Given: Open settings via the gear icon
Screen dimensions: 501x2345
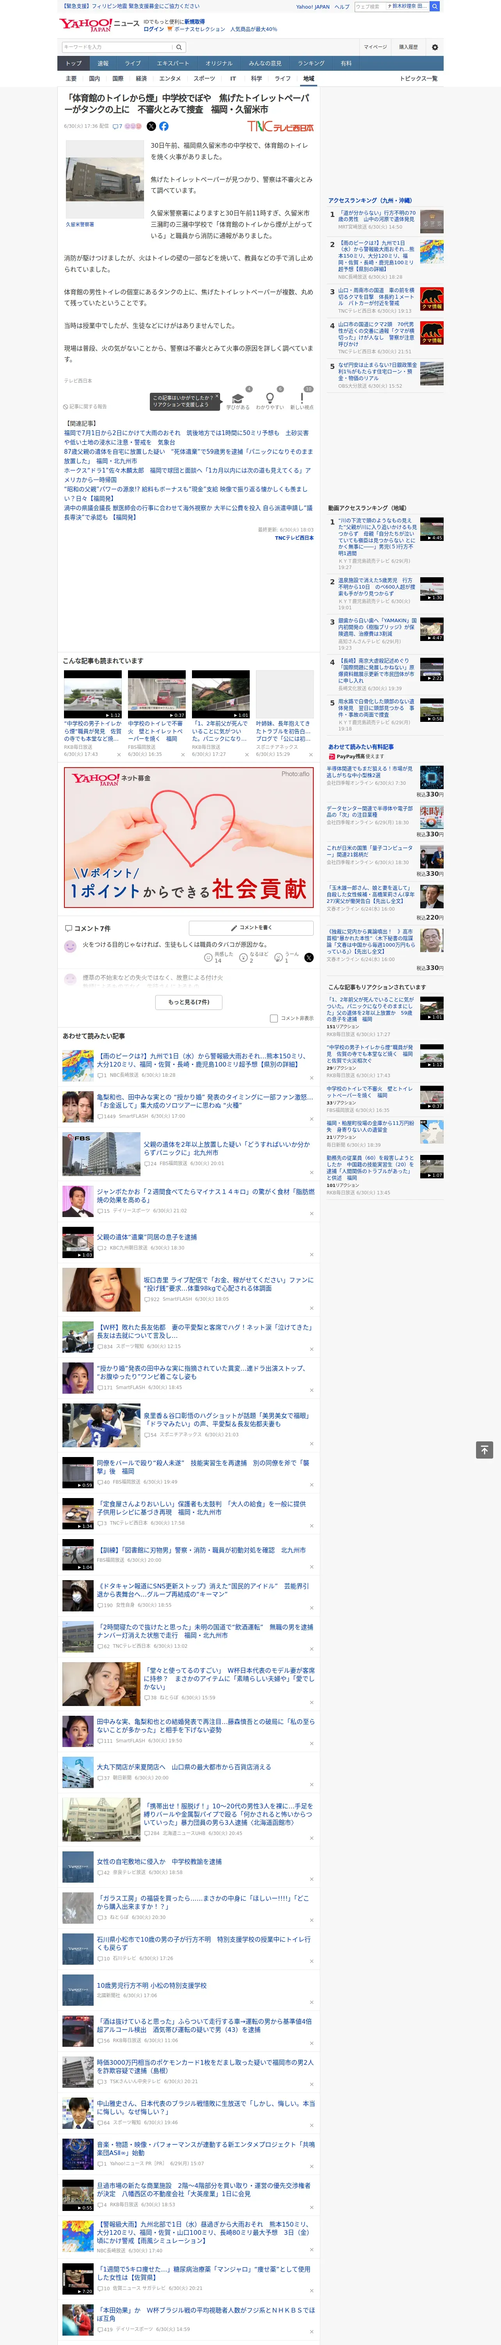Looking at the screenshot, I should 435,47.
